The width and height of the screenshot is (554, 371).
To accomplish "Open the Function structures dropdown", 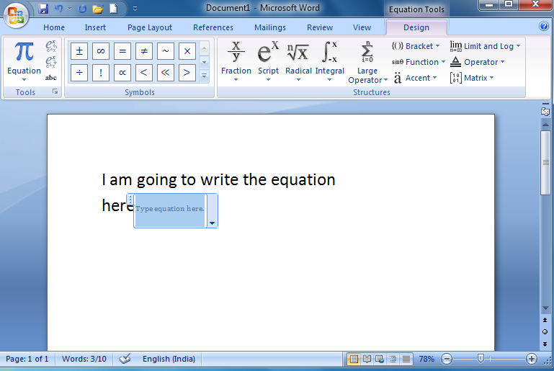I will (419, 62).
